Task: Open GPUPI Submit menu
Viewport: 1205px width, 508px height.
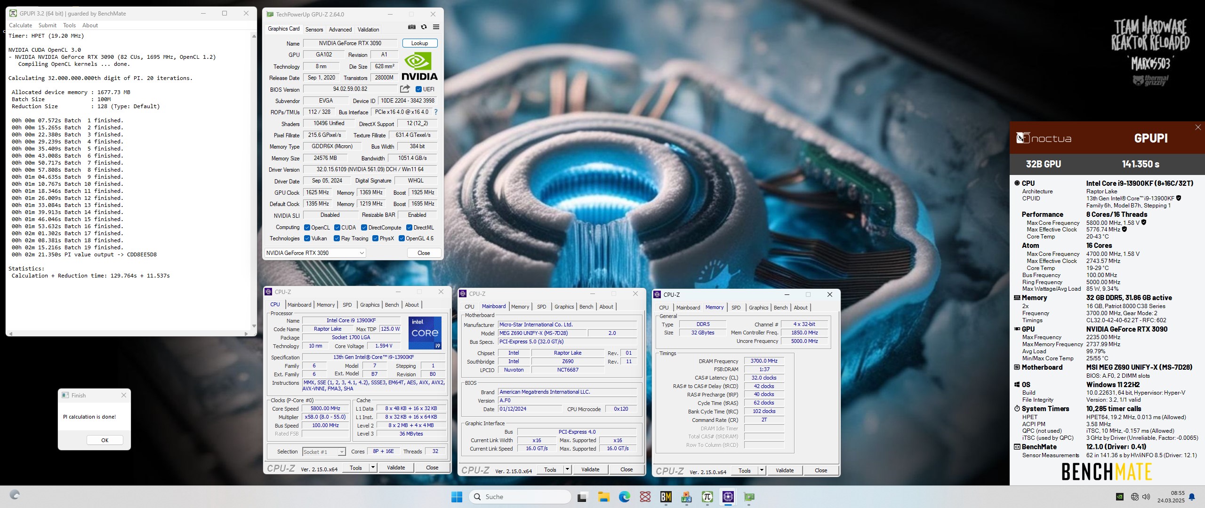Action: (48, 25)
